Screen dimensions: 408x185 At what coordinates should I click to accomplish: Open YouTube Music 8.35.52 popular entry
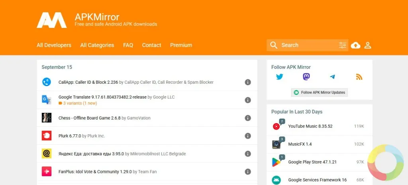(x=310, y=126)
